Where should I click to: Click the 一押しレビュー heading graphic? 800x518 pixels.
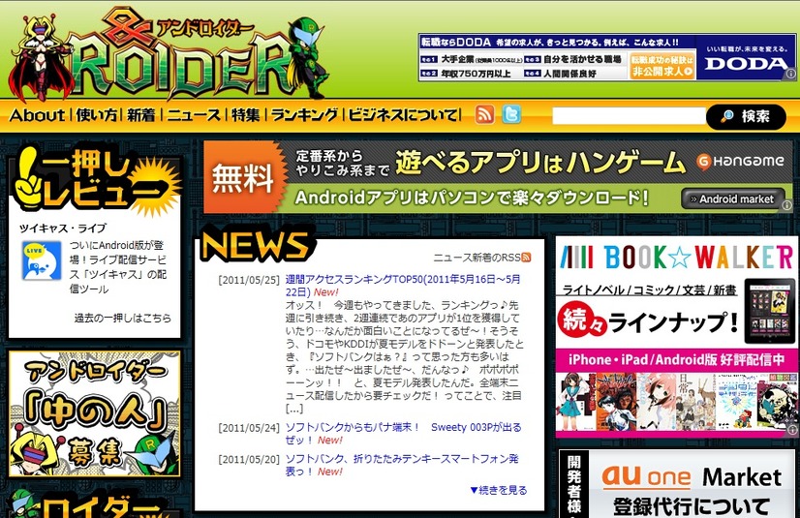pyautogui.click(x=94, y=178)
